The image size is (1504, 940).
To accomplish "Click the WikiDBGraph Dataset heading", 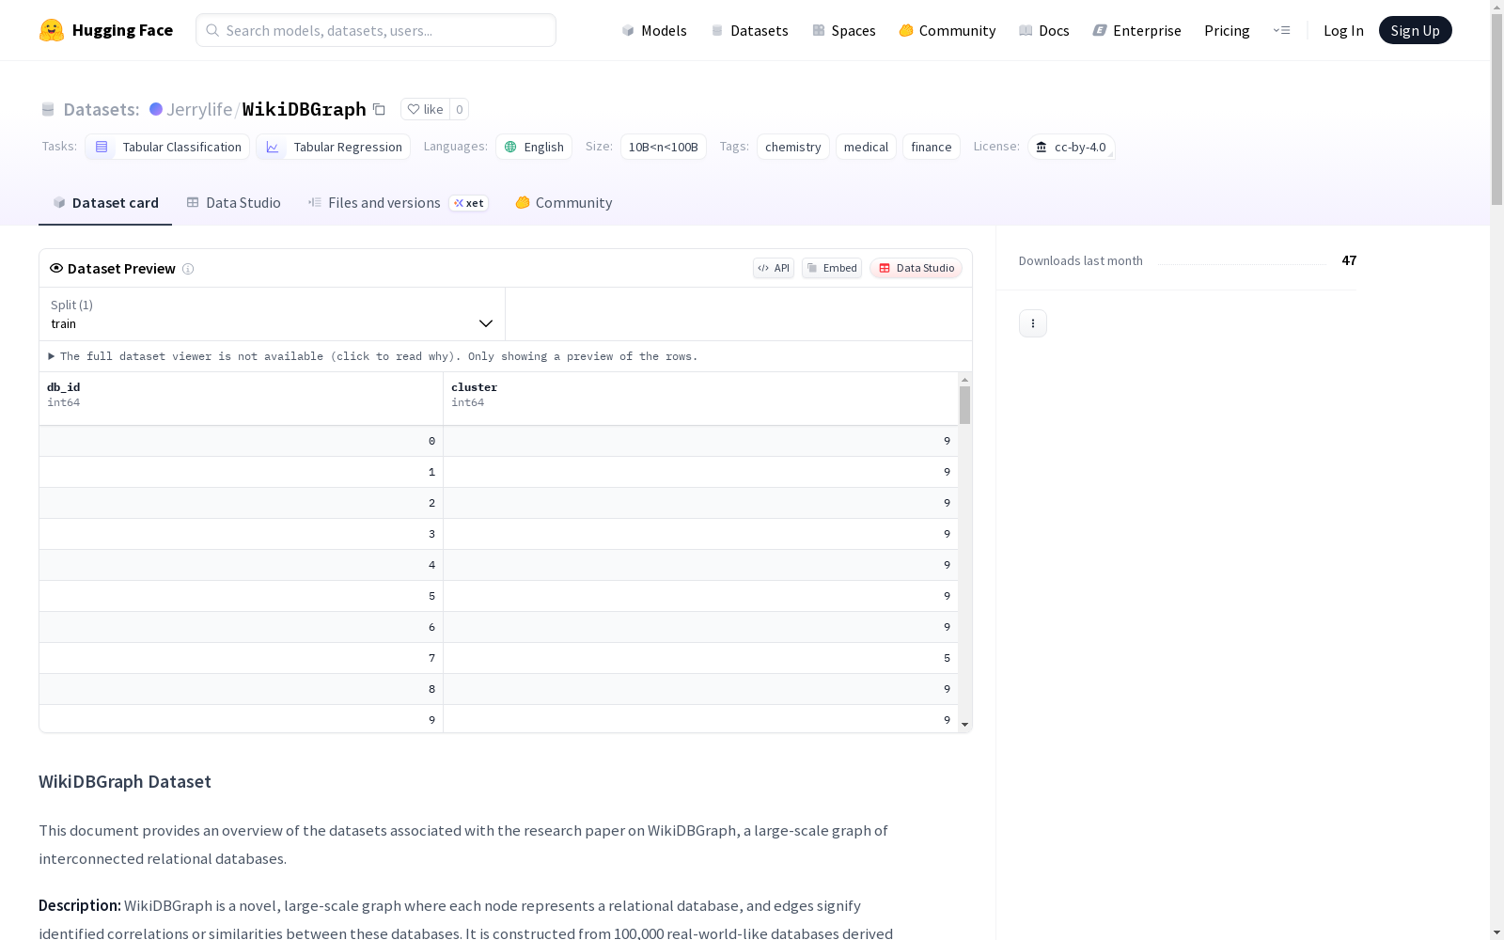I will 125,782.
